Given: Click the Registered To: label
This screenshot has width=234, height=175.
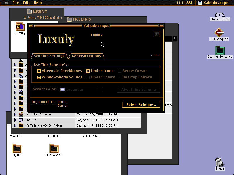Looking at the screenshot, I should point(44,102).
